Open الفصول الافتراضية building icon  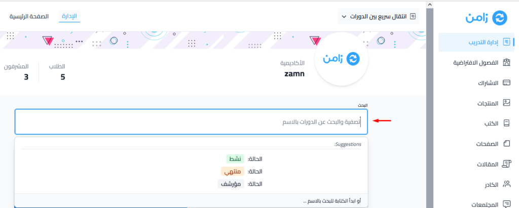(x=506, y=62)
